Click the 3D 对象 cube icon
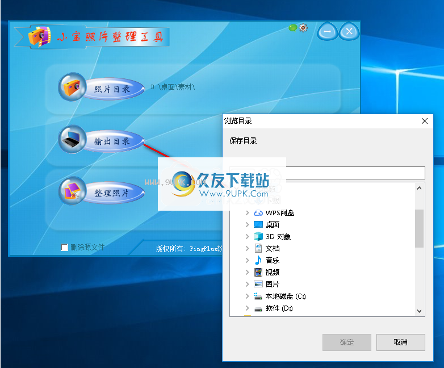Screen dimensions: 444x368 point(258,237)
